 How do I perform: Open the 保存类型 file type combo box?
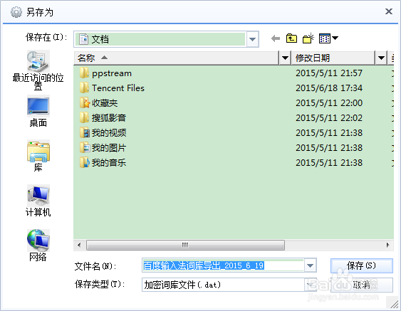coord(229,285)
